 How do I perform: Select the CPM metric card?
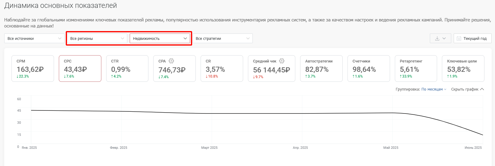33,69
